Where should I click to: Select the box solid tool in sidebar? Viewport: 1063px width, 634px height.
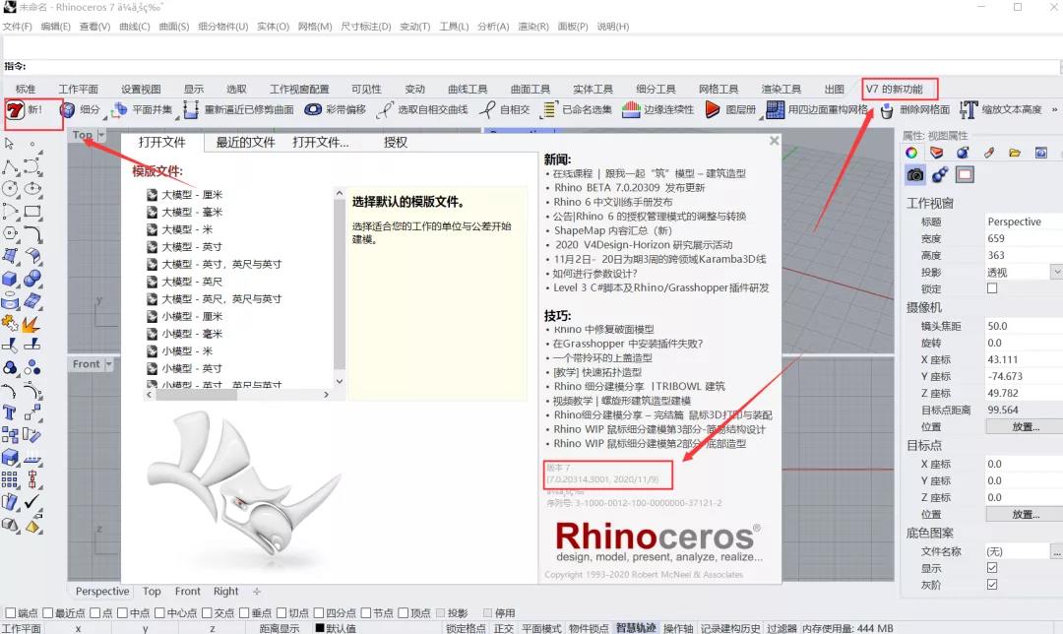(10, 279)
